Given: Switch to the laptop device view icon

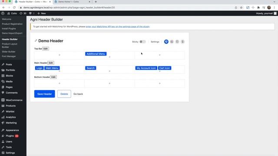Looking at the screenshot, I should 172,42.
